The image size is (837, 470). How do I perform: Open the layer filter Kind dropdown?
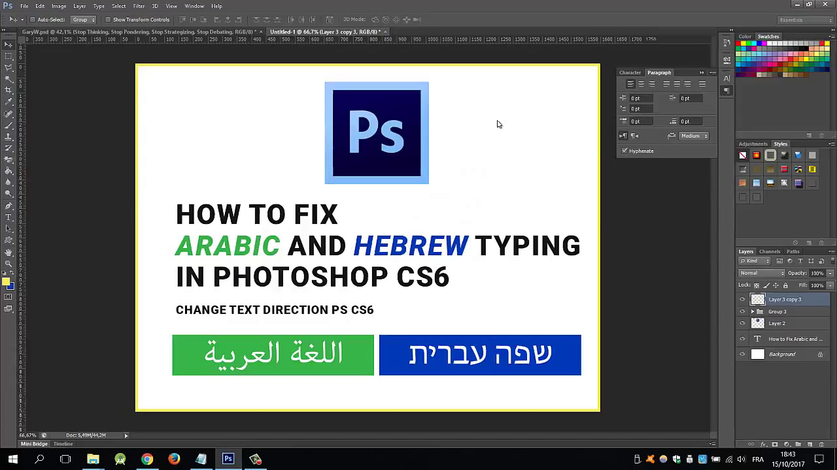755,260
